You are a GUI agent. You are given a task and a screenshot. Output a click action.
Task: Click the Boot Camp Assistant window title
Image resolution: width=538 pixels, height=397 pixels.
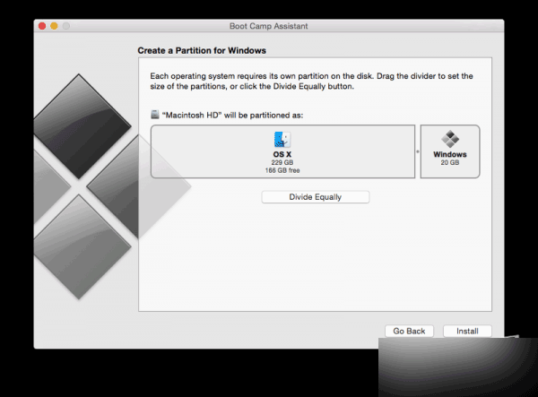pyautogui.click(x=268, y=27)
